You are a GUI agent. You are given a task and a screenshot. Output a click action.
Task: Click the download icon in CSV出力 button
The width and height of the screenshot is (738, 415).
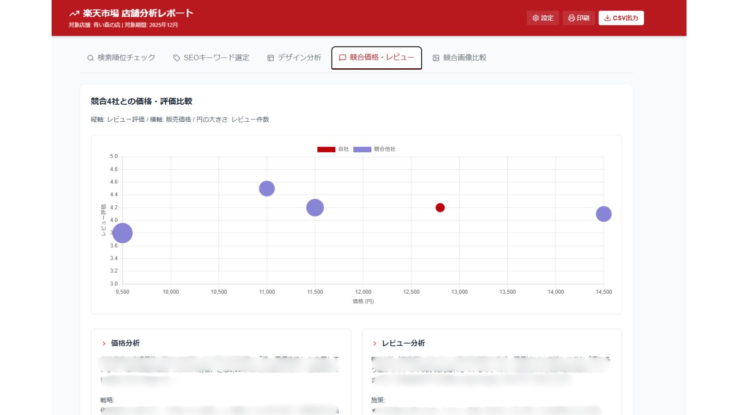tap(607, 18)
